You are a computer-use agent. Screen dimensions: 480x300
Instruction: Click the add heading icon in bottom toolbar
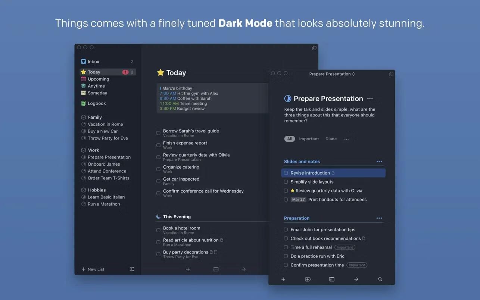(x=308, y=279)
